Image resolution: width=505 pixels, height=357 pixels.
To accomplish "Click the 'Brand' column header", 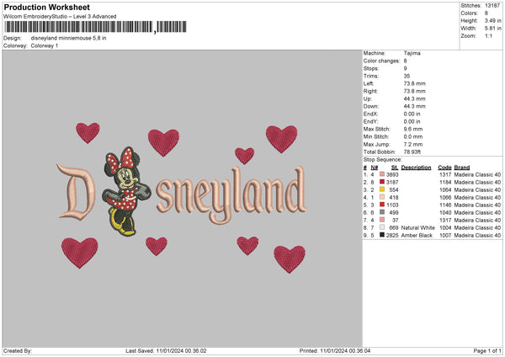I will pyautogui.click(x=462, y=168).
